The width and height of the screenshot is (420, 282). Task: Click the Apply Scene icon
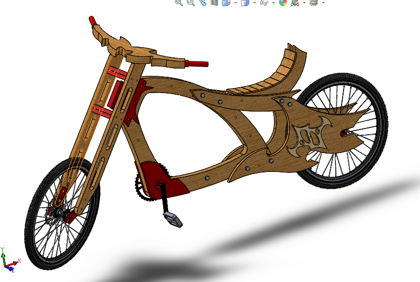[x=295, y=3]
